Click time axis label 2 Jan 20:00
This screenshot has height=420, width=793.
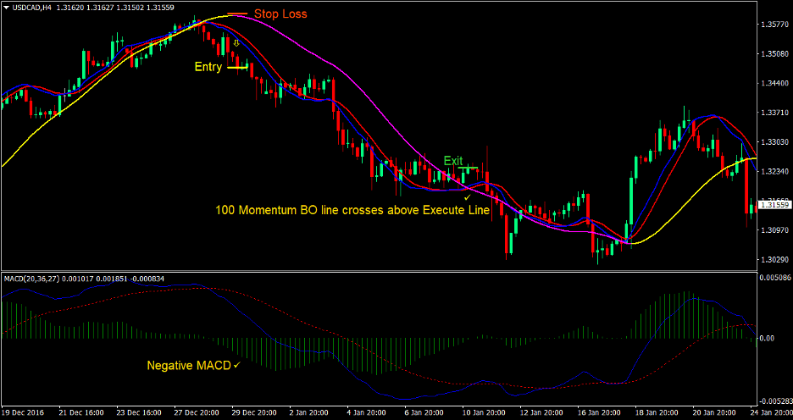coord(310,412)
